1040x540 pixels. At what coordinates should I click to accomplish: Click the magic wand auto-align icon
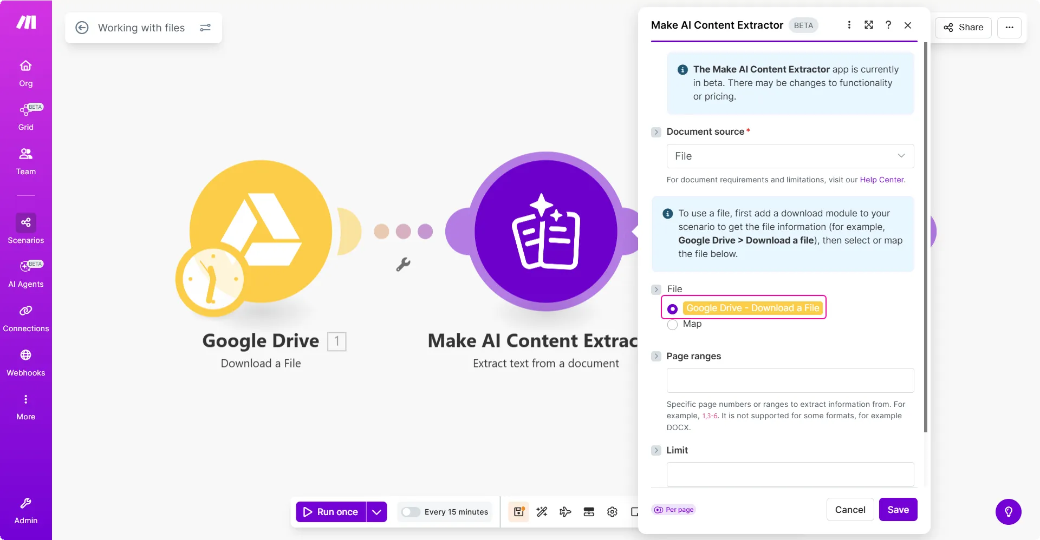(x=542, y=512)
